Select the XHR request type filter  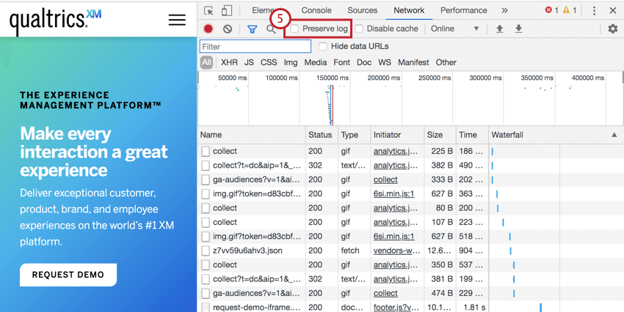(x=229, y=62)
